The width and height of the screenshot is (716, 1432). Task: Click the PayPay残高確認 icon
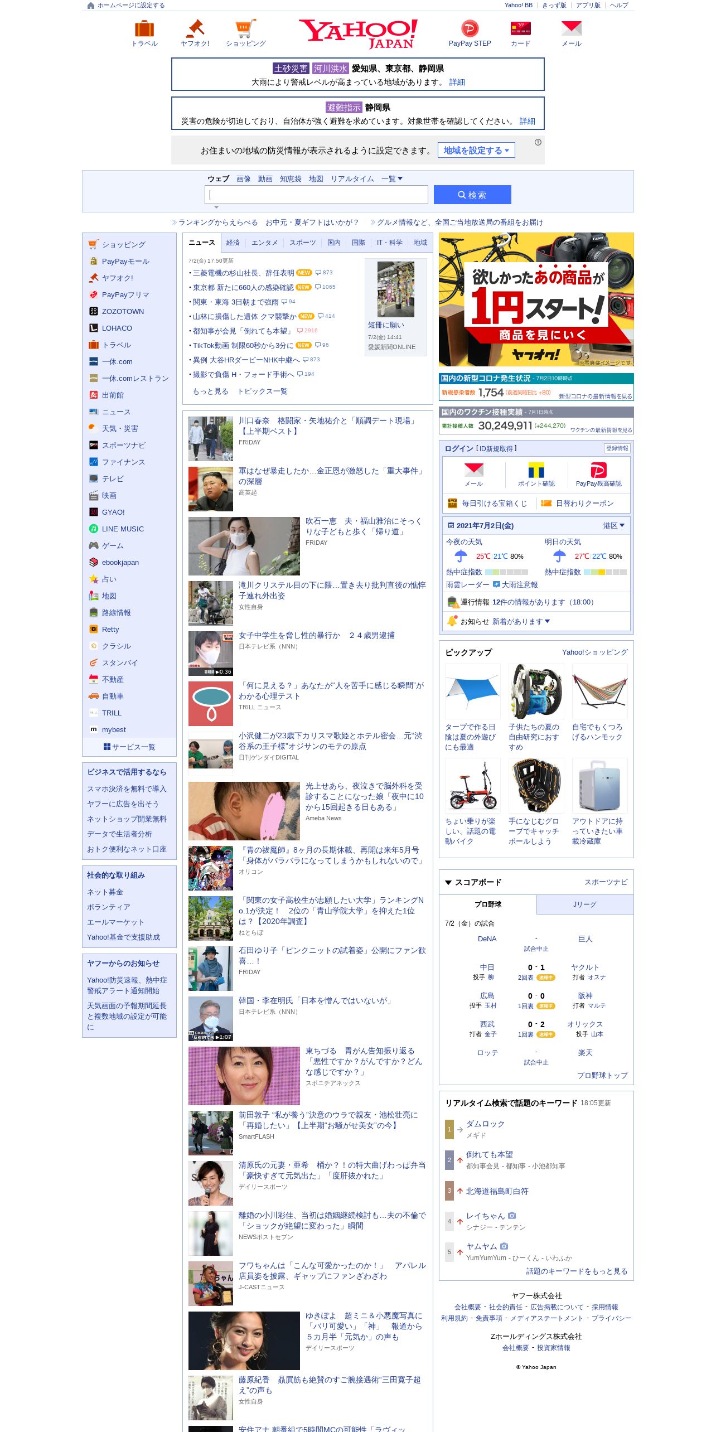[x=598, y=470]
